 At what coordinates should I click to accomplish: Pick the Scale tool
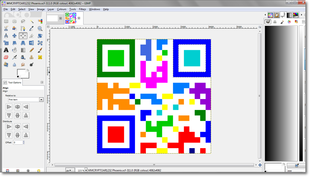click(6, 43)
